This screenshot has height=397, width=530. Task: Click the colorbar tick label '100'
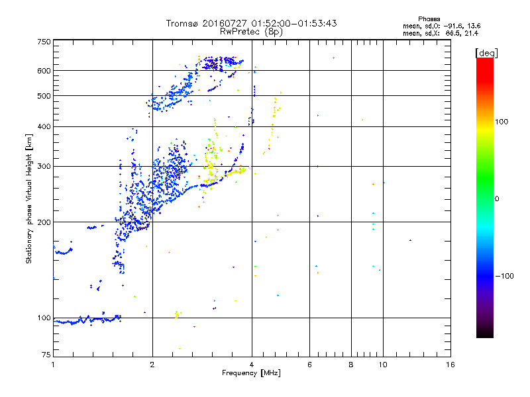pyautogui.click(x=502, y=122)
